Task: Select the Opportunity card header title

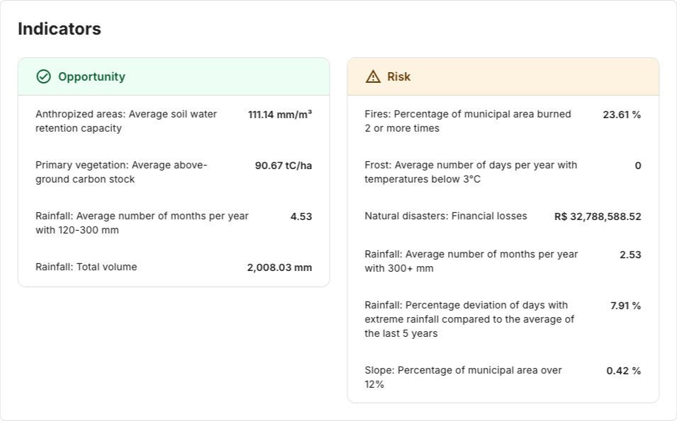Action: 91,76
